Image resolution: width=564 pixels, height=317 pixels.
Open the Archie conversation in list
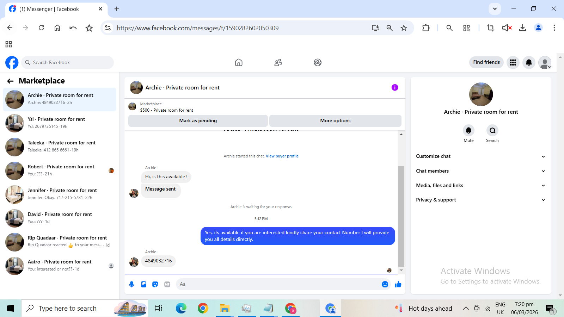(60, 99)
